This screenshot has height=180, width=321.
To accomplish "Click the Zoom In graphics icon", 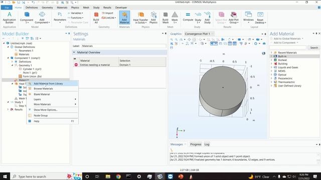I will (172, 39).
